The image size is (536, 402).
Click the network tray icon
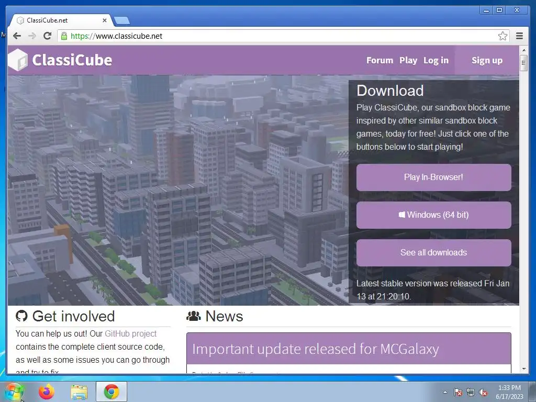[471, 392]
